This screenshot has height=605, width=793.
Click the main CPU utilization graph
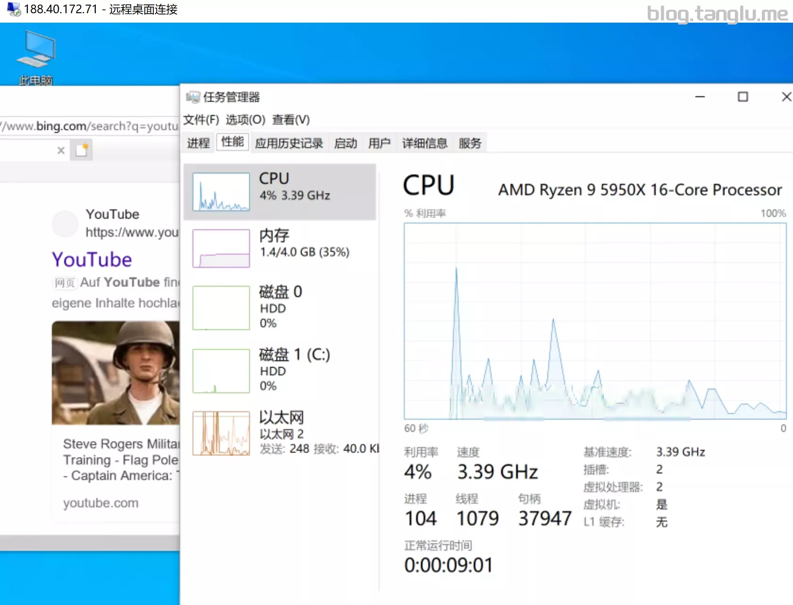(595, 321)
